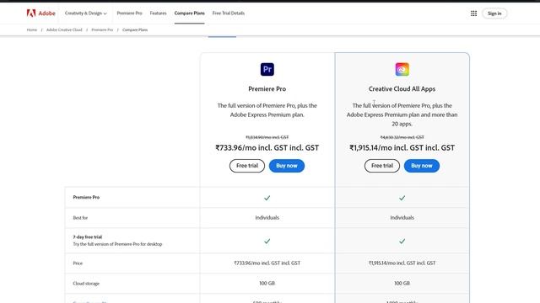Start Free trial for Premiere Pro plan

(247, 166)
